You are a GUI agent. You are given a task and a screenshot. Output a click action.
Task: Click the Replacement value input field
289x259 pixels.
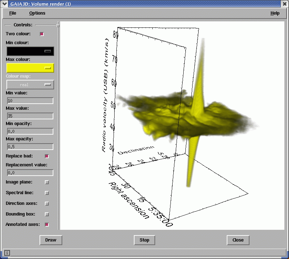(x=30, y=173)
